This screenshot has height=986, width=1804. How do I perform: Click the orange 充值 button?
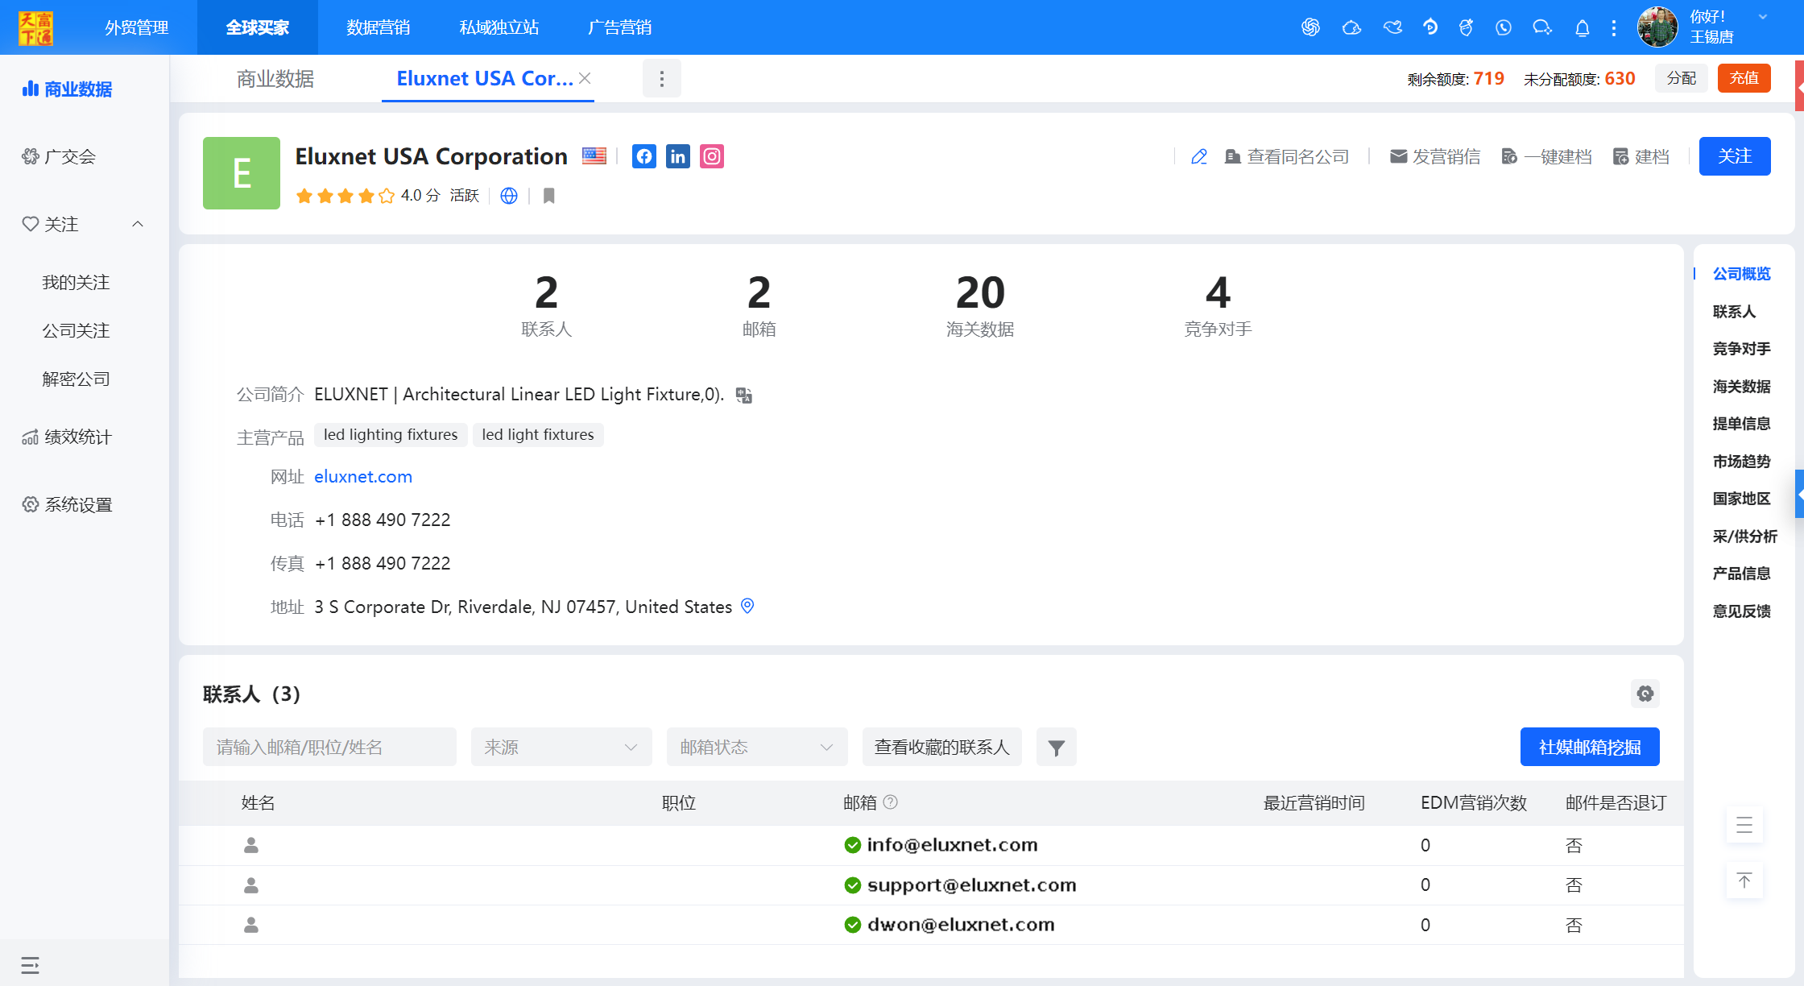click(1744, 78)
